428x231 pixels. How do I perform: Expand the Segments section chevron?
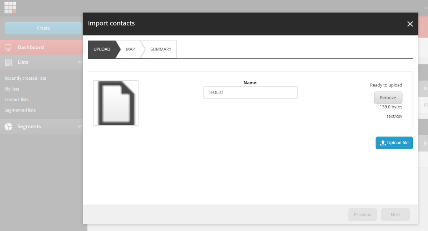[x=79, y=127]
